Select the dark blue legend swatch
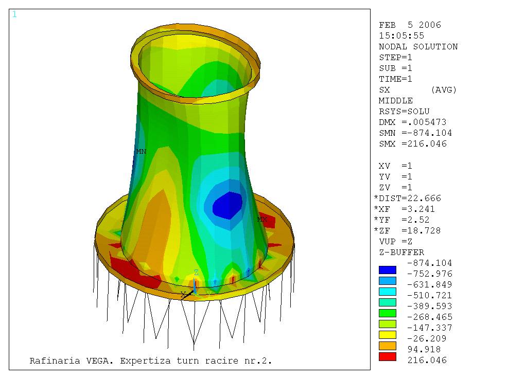The width and height of the screenshot is (525, 379). point(387,269)
